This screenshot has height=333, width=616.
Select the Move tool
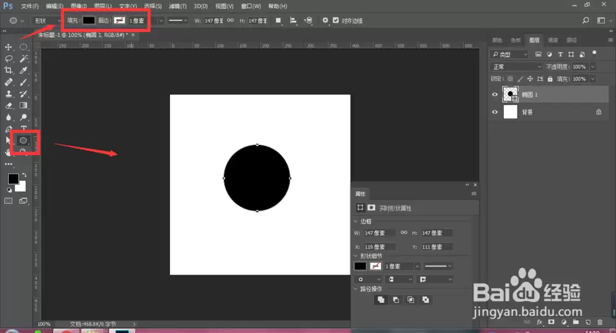coord(8,47)
